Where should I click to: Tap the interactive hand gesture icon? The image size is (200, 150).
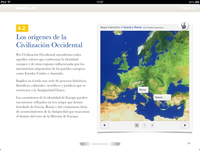coord(184,26)
